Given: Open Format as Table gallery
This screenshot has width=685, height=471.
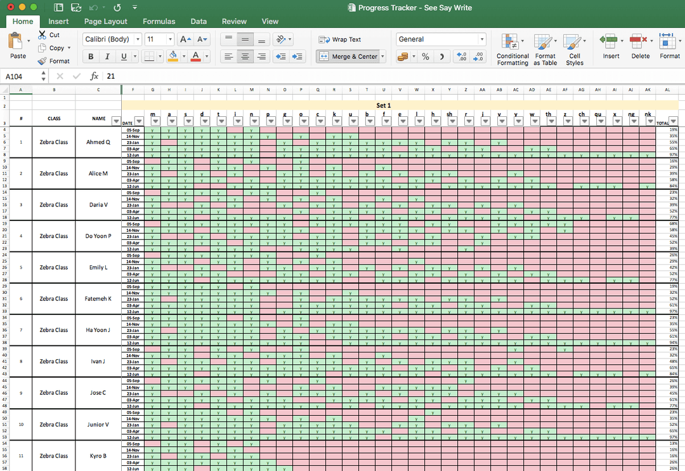Looking at the screenshot, I should [544, 43].
